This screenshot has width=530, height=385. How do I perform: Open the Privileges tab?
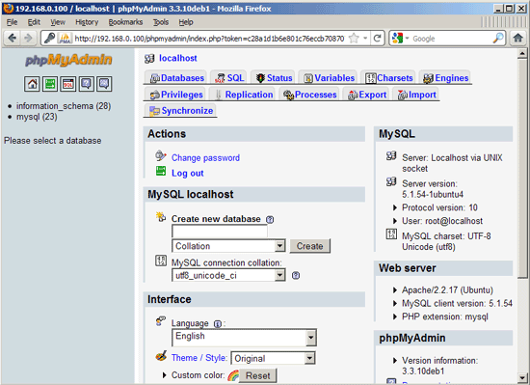point(176,95)
